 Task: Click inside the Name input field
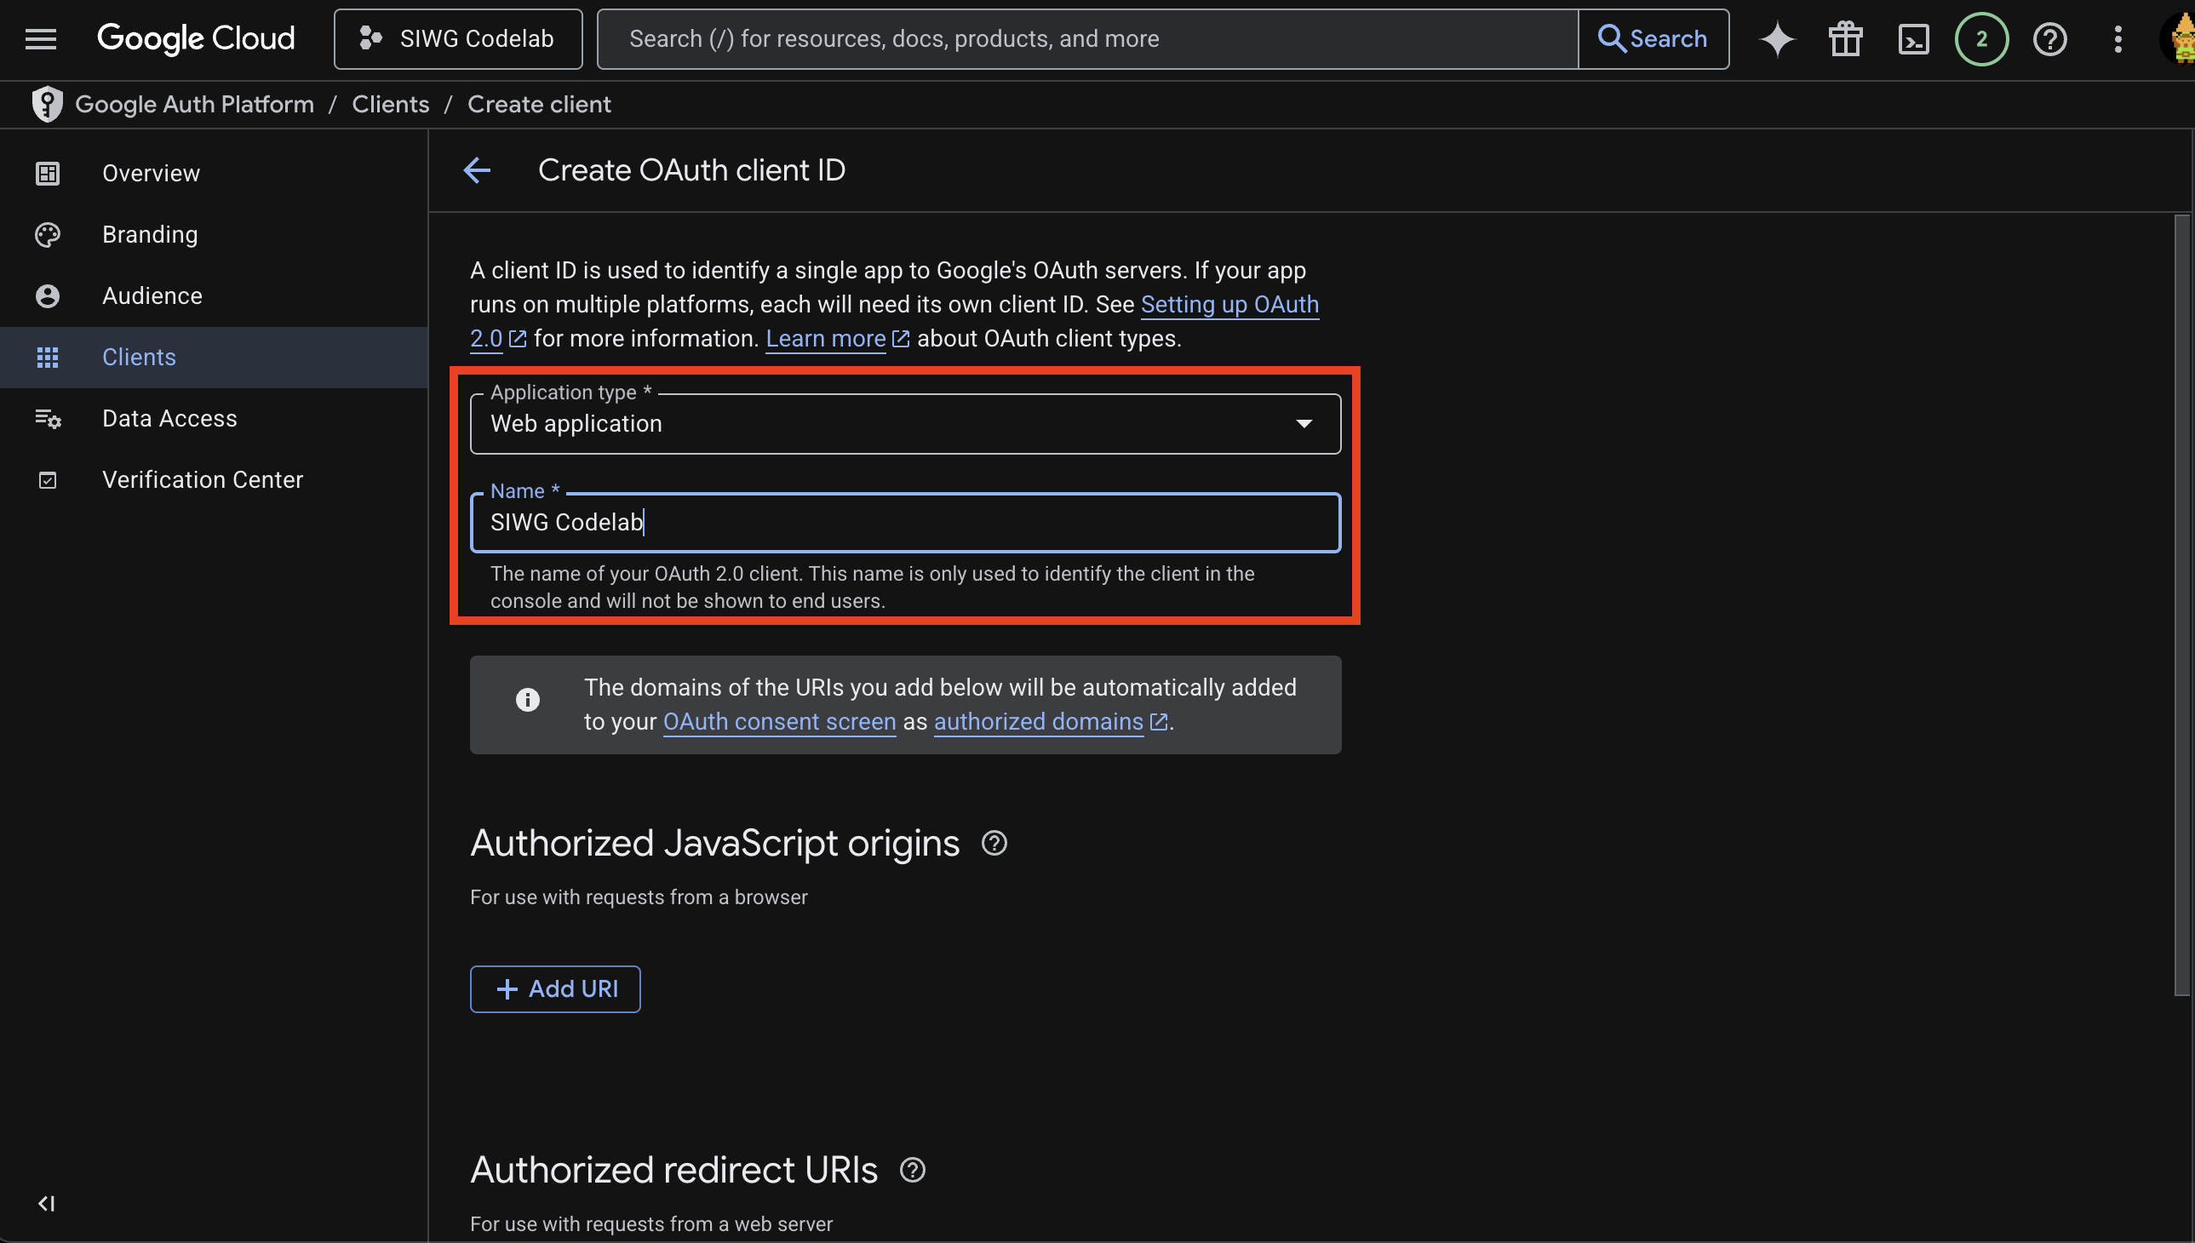904,522
